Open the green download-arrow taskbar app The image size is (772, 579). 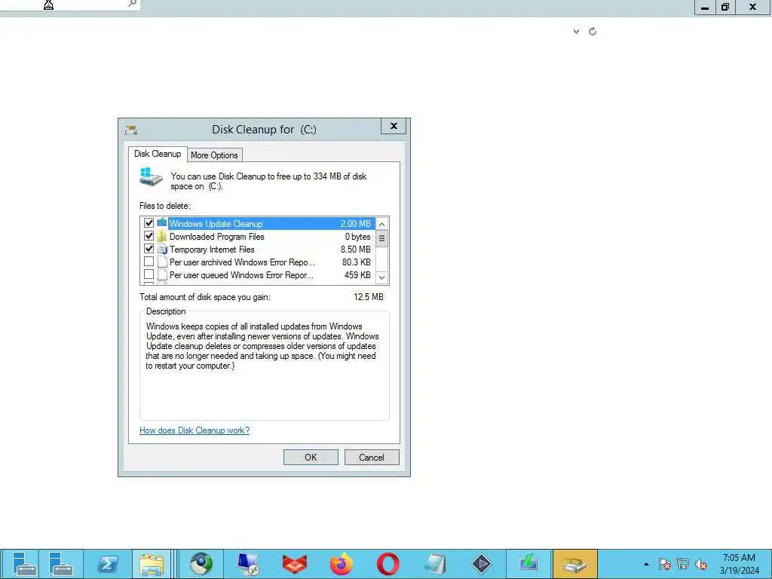[x=528, y=564]
